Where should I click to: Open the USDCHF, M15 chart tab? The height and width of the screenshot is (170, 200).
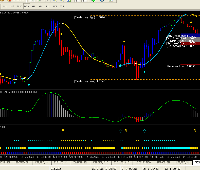coord(101,162)
